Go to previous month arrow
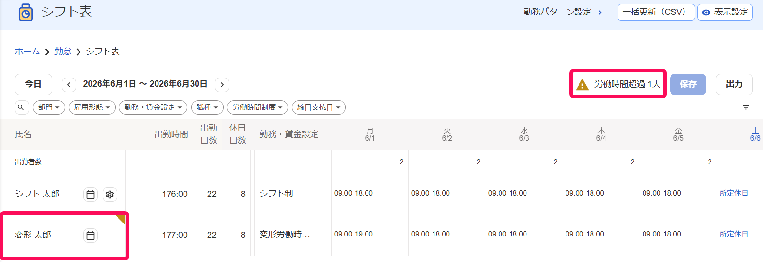The image size is (763, 262). [x=69, y=84]
